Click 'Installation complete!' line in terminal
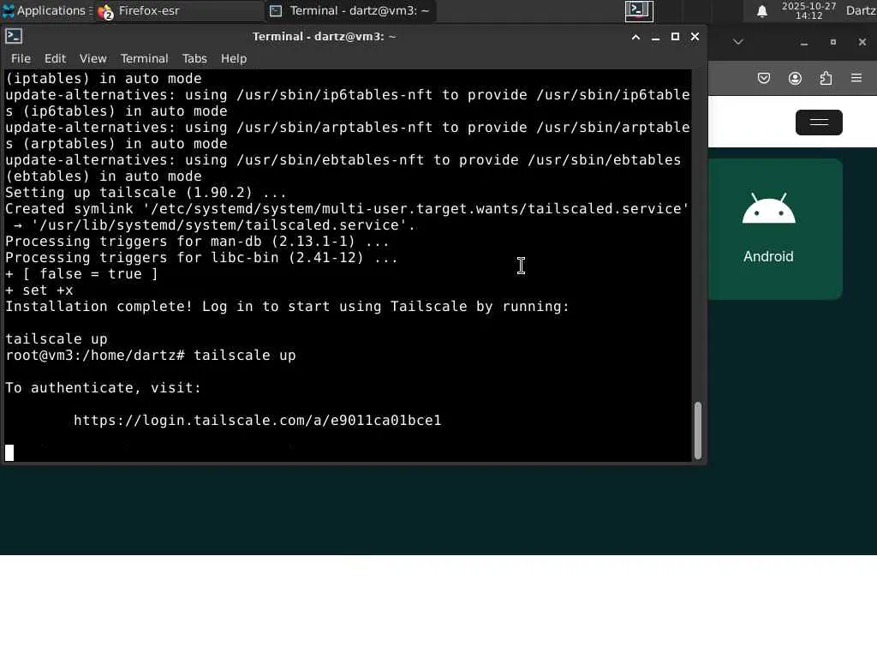 click(287, 307)
